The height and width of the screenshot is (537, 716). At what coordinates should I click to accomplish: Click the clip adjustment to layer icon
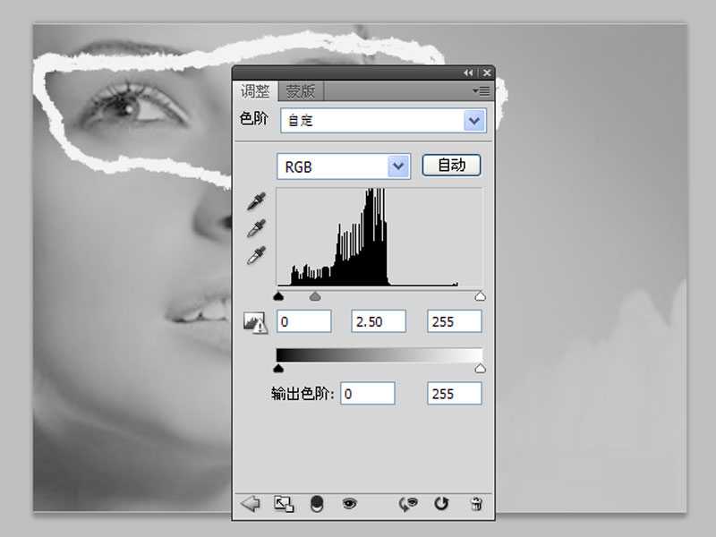click(318, 503)
